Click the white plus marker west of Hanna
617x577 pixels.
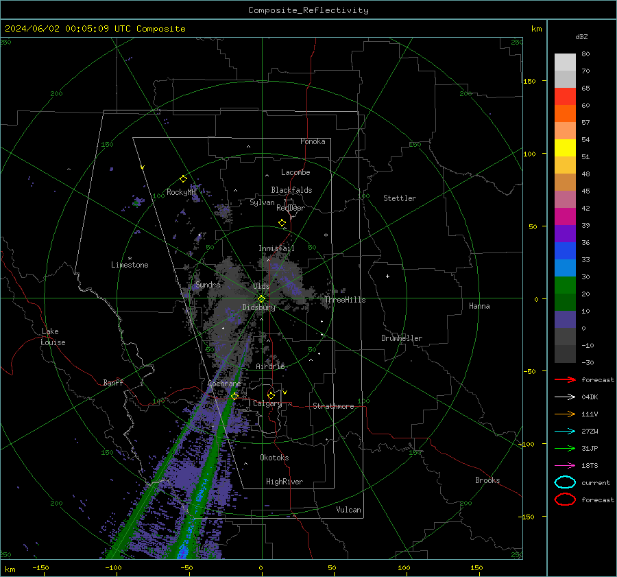(387, 276)
